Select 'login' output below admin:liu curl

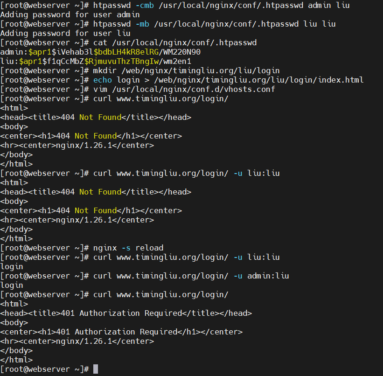pyautogui.click(x=12, y=285)
